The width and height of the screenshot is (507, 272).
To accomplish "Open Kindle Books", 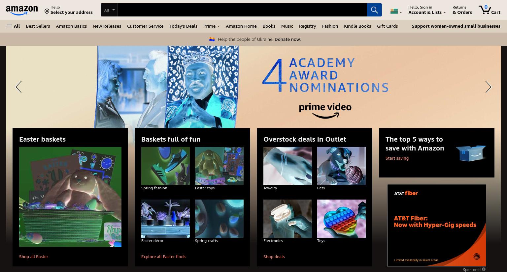I will tap(357, 26).
